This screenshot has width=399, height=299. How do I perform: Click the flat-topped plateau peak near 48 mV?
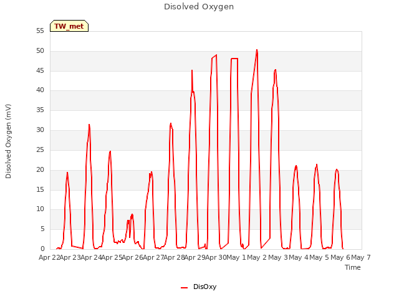point(234,59)
